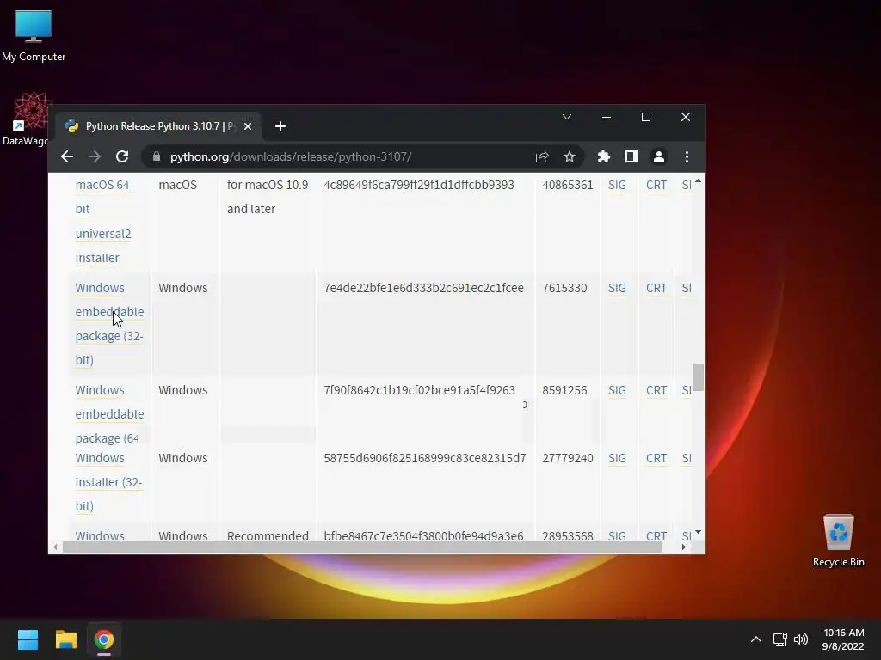Open the volume tray icon
Image resolution: width=881 pixels, height=660 pixels.
pos(801,639)
